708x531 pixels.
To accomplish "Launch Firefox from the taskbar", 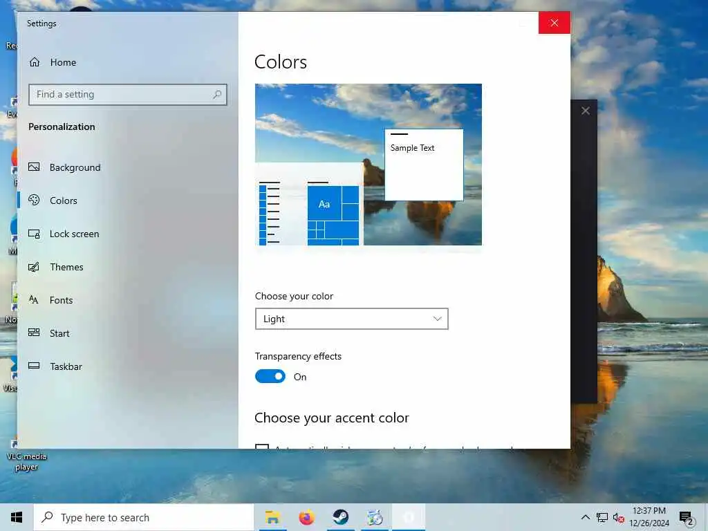I will coord(306,517).
